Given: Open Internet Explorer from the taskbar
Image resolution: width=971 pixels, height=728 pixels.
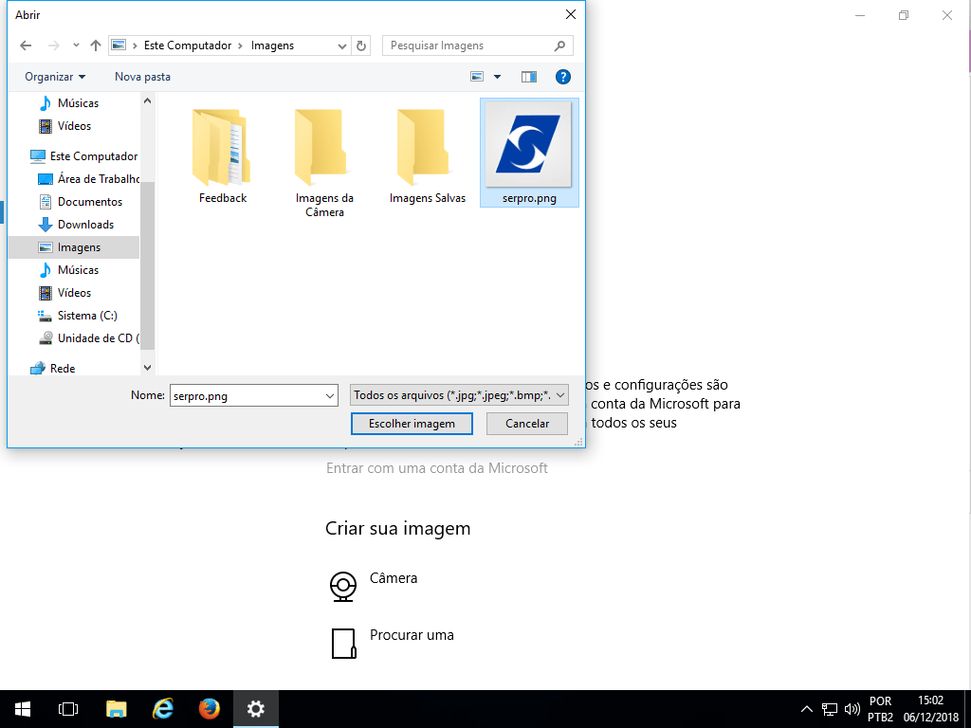Looking at the screenshot, I should pos(163,709).
